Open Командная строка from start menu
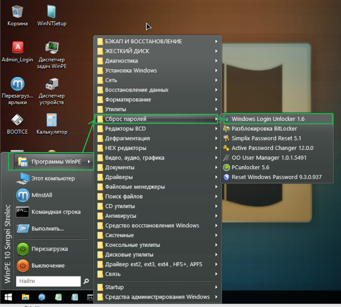The width and height of the screenshot is (341, 307). [54, 212]
